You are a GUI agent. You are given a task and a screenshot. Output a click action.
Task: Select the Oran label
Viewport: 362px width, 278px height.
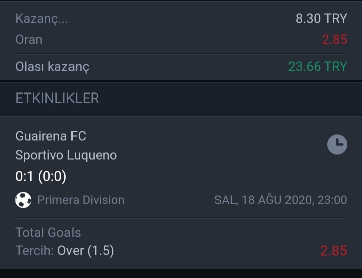coord(29,40)
